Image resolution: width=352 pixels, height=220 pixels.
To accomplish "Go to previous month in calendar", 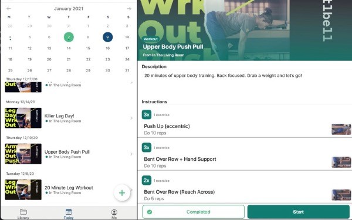I will 9,9.
